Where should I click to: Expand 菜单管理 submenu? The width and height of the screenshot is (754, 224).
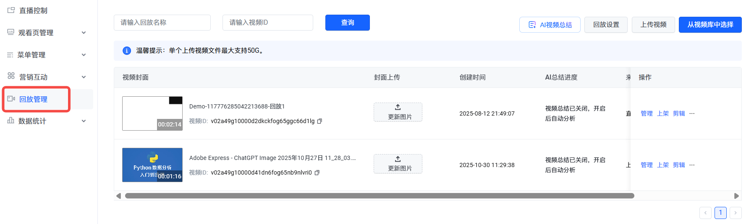pyautogui.click(x=84, y=55)
